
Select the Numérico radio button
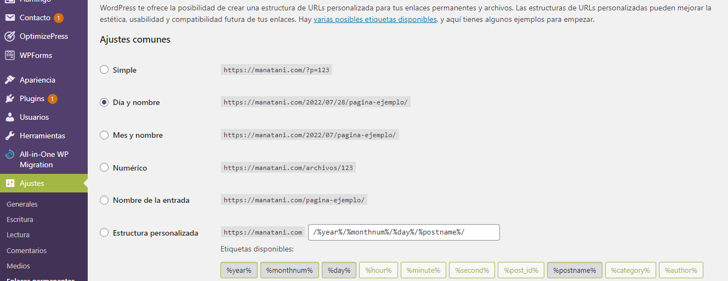104,168
